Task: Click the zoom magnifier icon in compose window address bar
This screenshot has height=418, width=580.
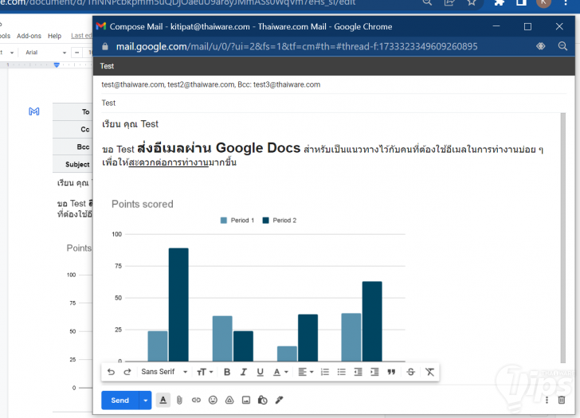Action: (562, 46)
